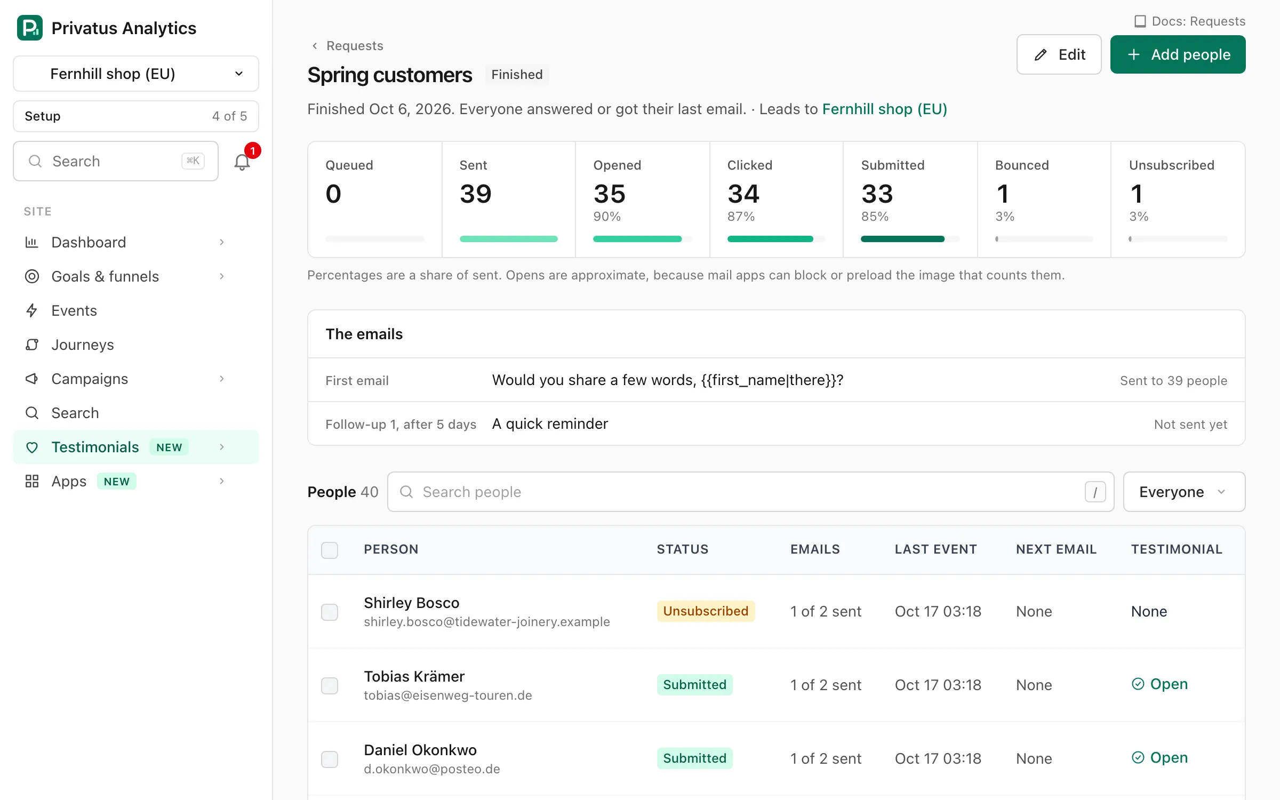Open the Journeys menu item

click(x=136, y=345)
